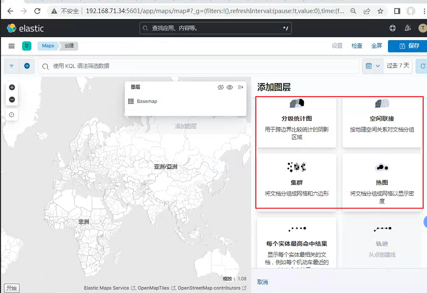Open the browser share icon

point(367,11)
